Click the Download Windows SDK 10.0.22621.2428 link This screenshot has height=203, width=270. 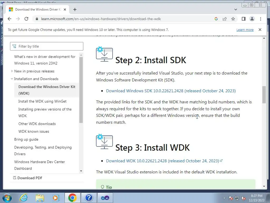coord(171,91)
